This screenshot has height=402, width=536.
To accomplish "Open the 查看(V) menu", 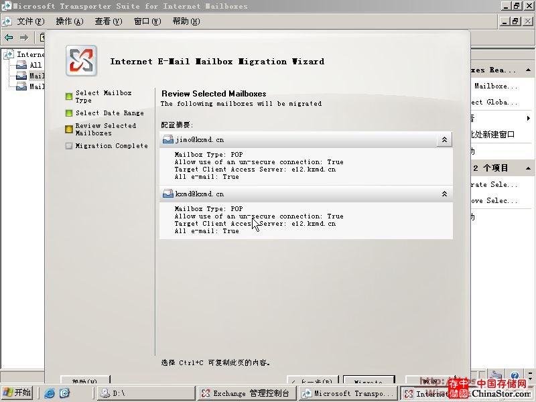I will tap(109, 21).
